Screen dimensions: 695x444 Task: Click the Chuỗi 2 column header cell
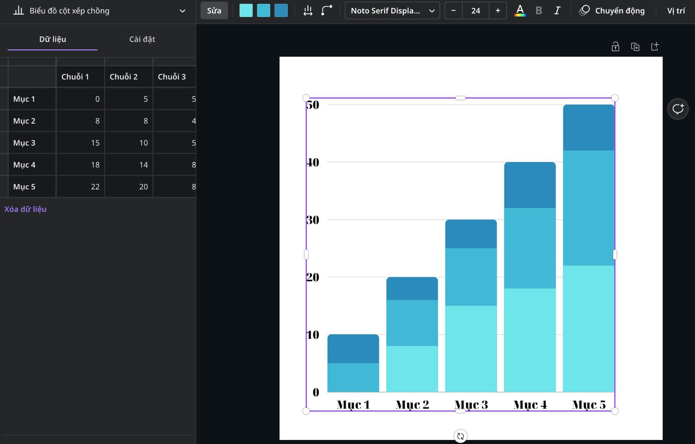coord(129,77)
